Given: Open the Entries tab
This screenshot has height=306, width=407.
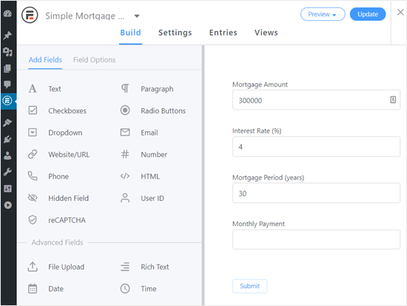Looking at the screenshot, I should pos(223,33).
